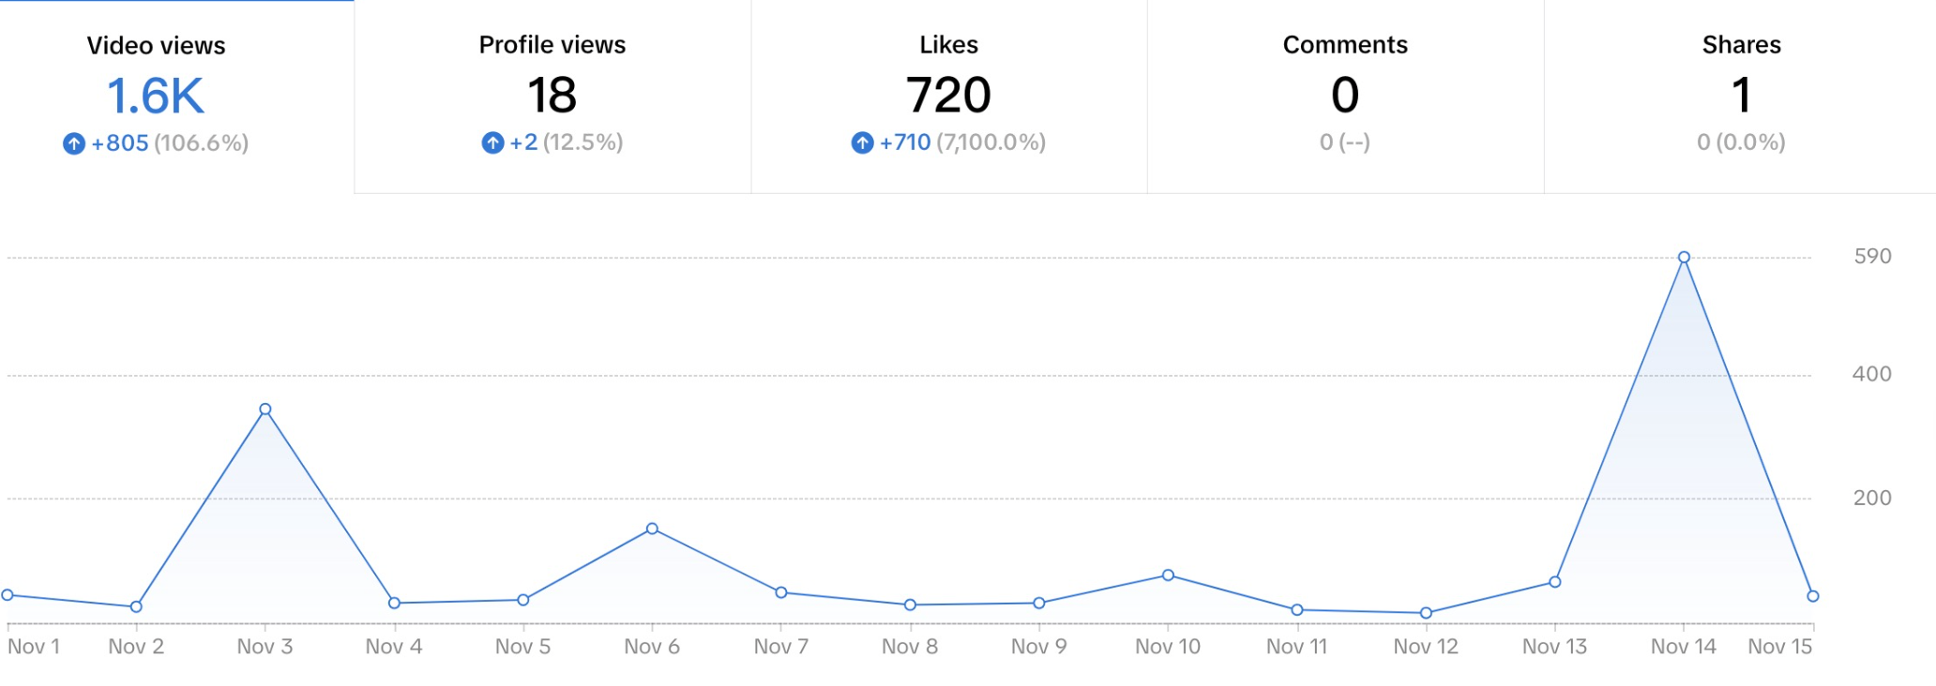Click the +805 video views change value
1936x686 pixels.
[x=120, y=143]
